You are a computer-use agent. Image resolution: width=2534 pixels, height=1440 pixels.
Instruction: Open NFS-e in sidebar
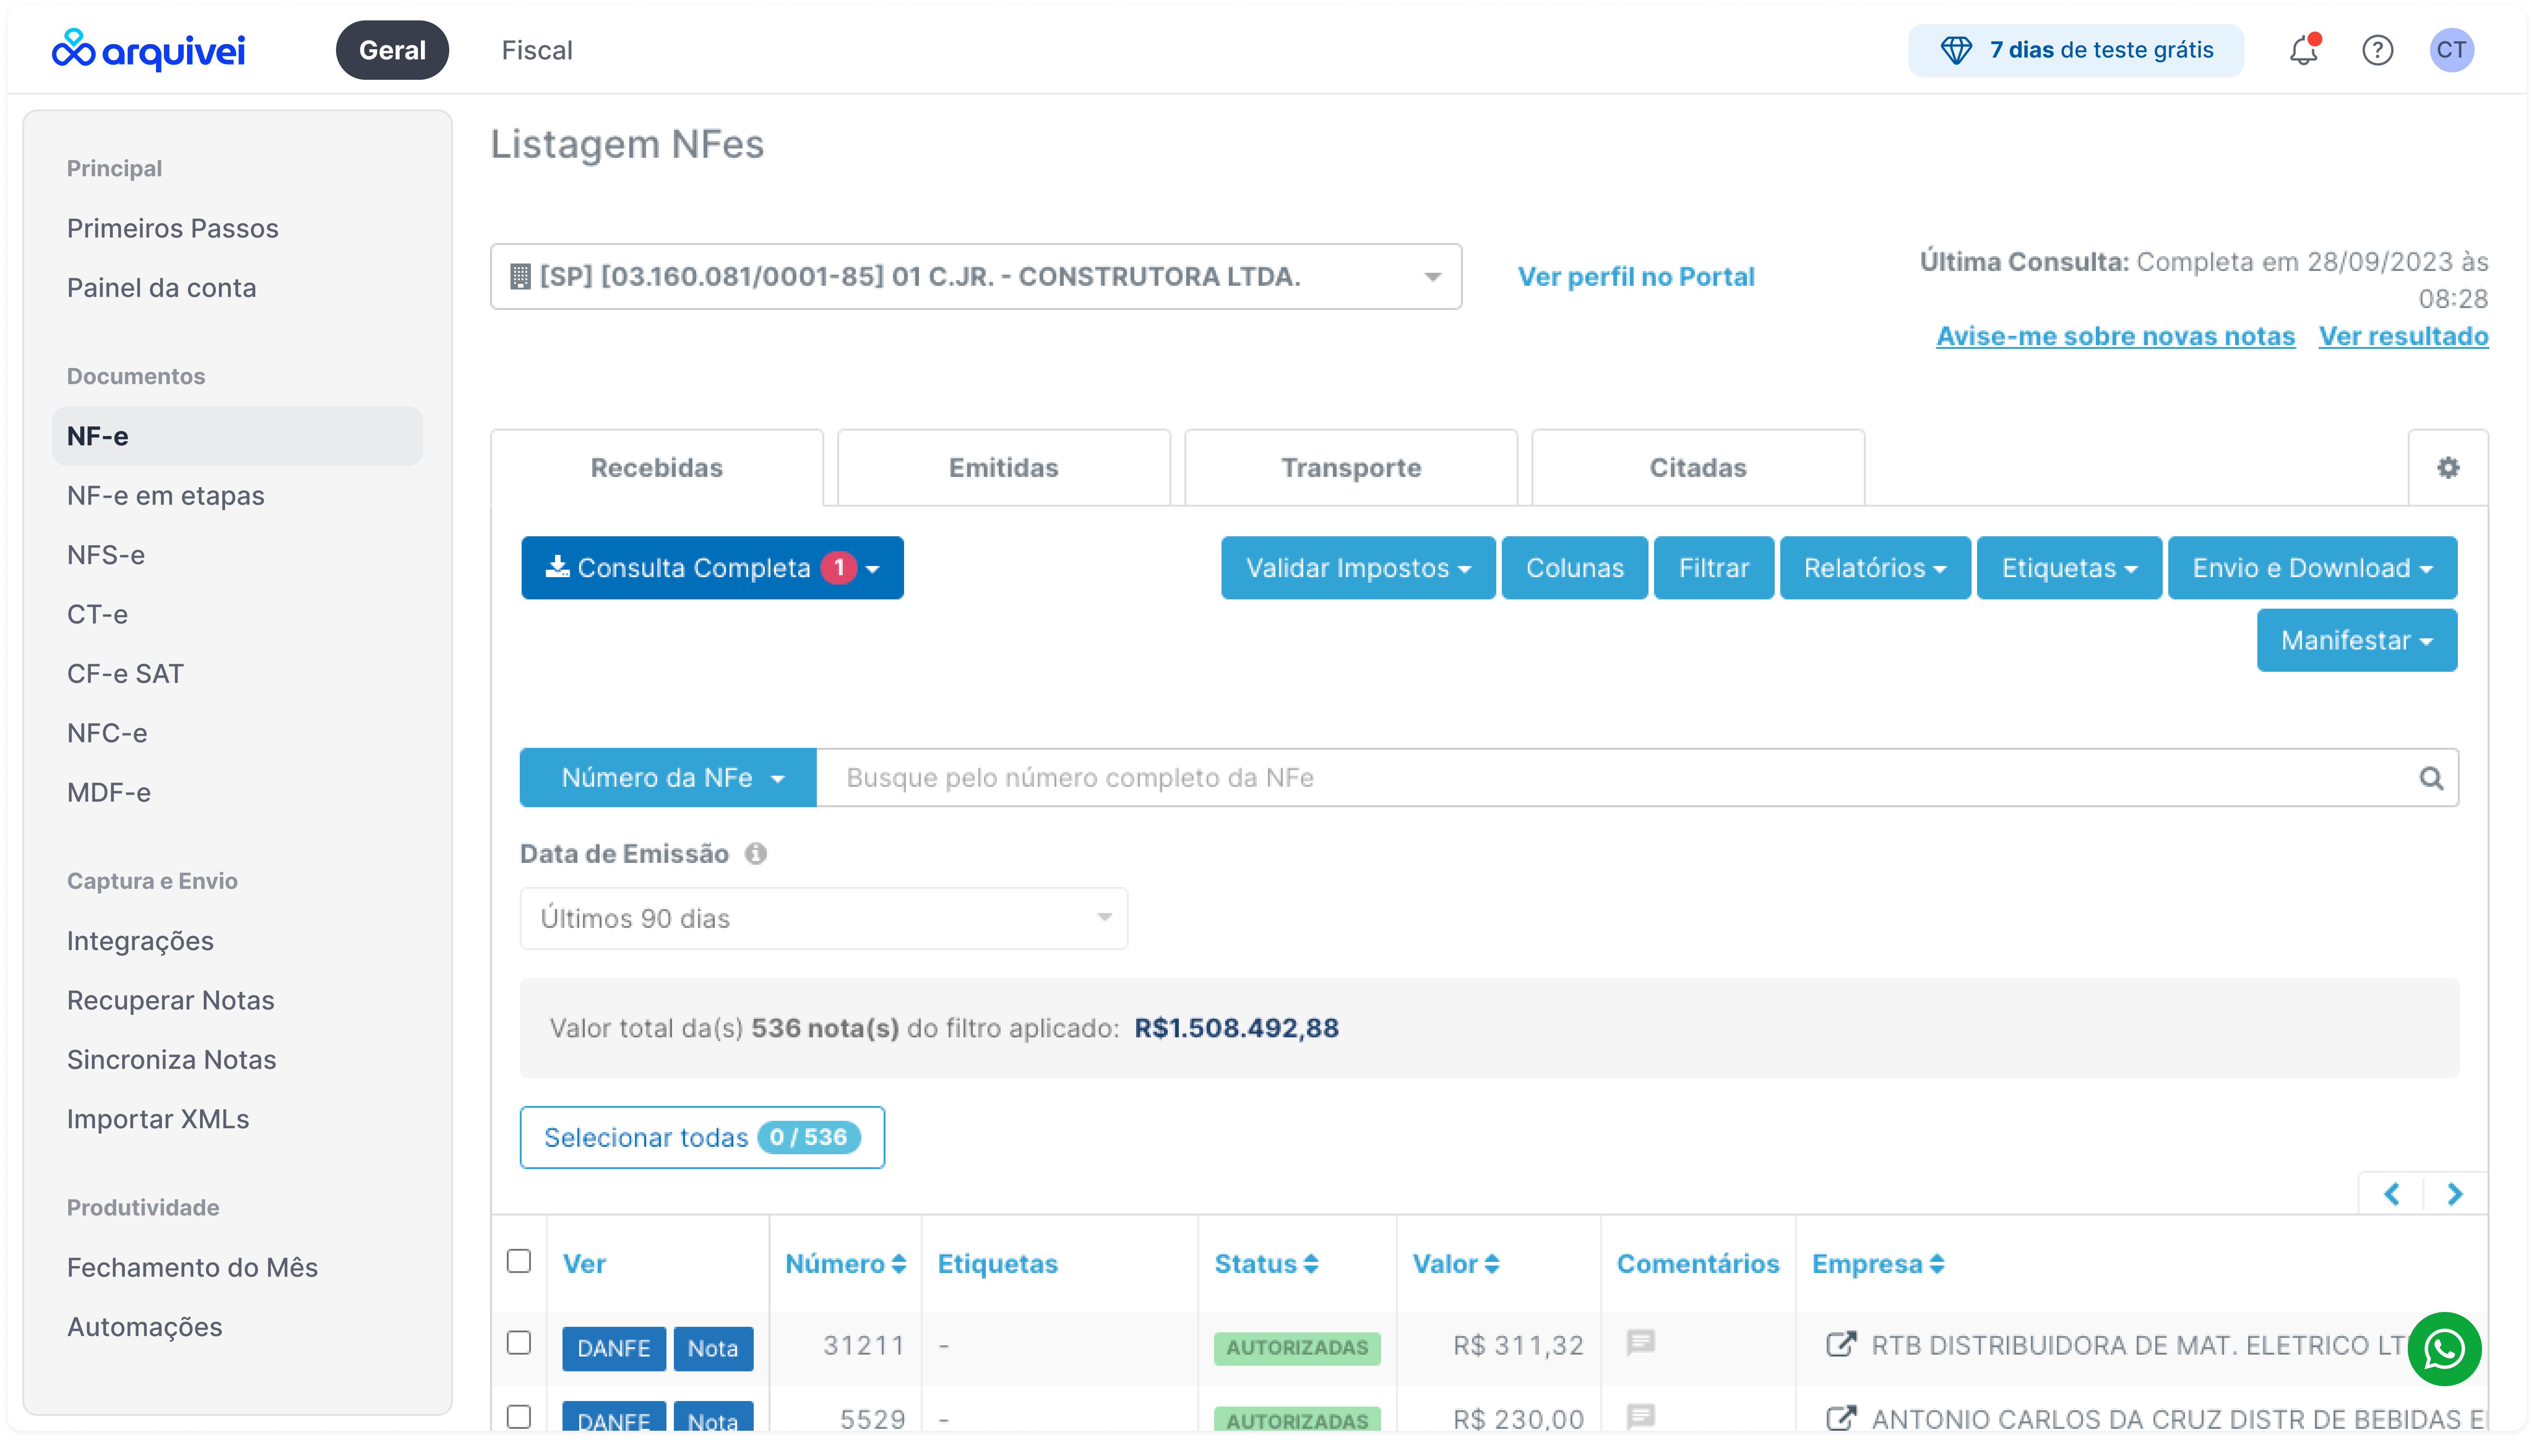point(106,554)
